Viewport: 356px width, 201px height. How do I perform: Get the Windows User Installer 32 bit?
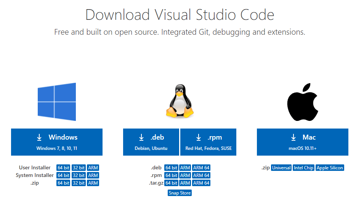pos(79,167)
